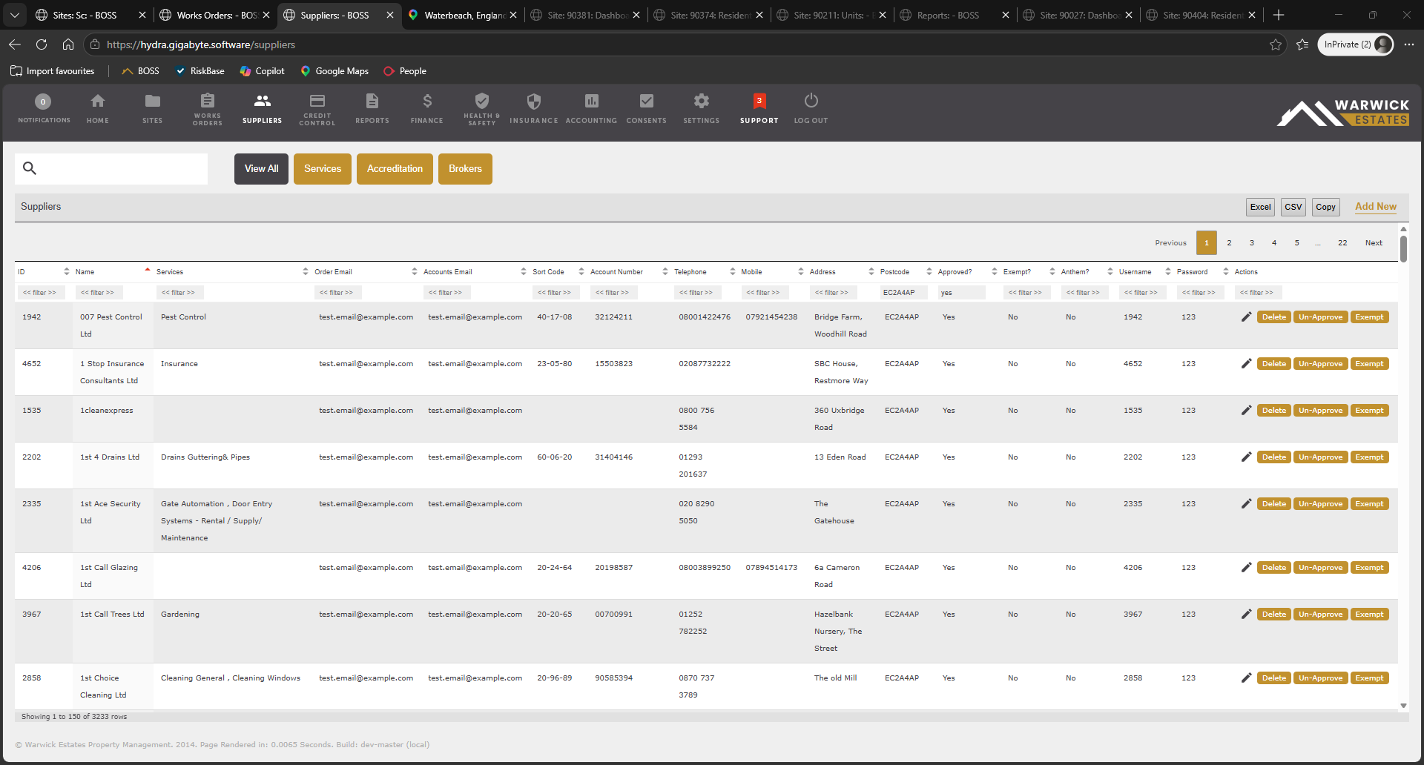
Task: Open the Consents checkmark icon
Action: coord(647,101)
